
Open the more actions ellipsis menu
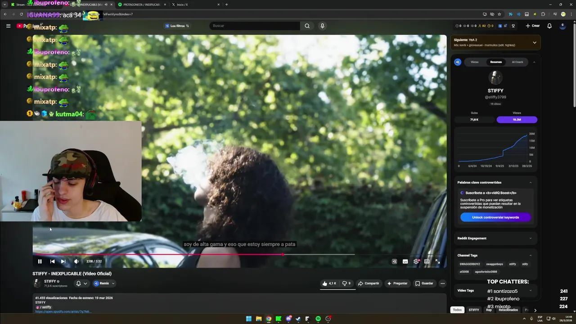(442, 283)
